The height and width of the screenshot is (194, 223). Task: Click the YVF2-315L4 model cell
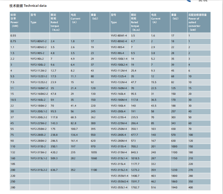click(118, 164)
